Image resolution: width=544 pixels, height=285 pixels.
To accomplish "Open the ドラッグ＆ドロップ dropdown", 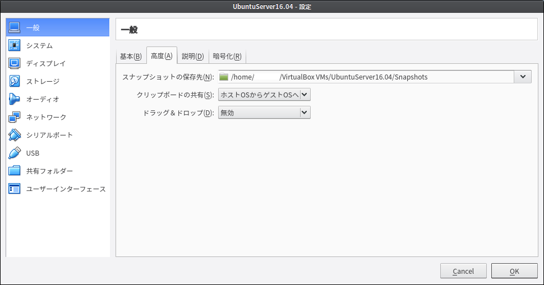I will [264, 113].
